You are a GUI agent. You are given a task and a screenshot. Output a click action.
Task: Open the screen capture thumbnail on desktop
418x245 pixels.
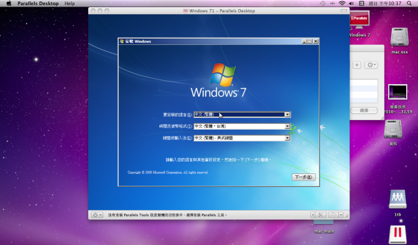(398, 92)
